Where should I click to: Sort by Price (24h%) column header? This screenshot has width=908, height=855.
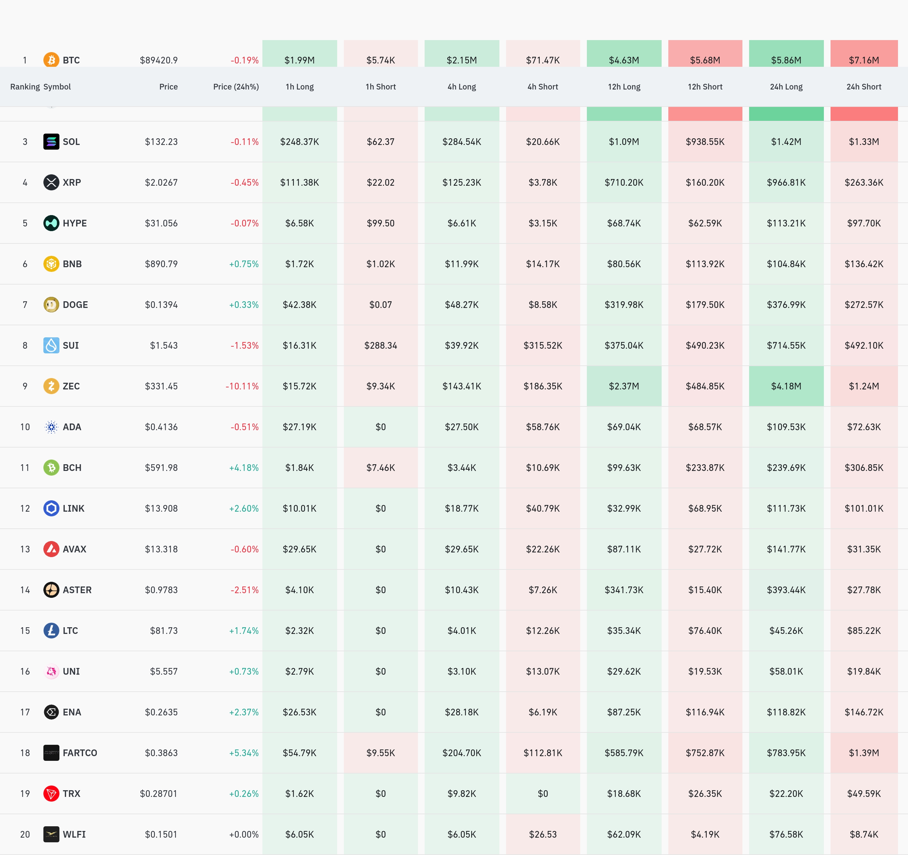coord(236,87)
